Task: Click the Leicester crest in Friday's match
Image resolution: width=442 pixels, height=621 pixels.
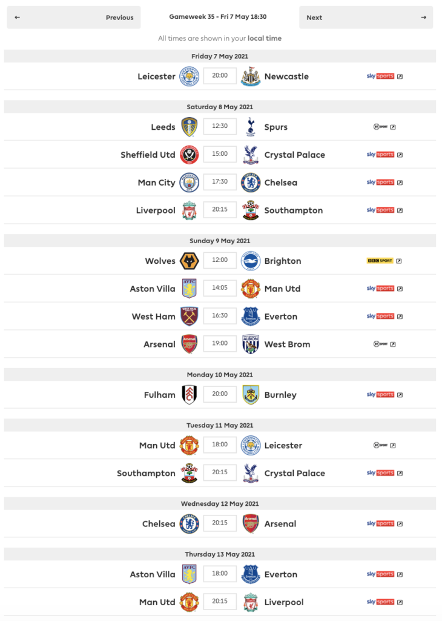Action: (x=190, y=76)
